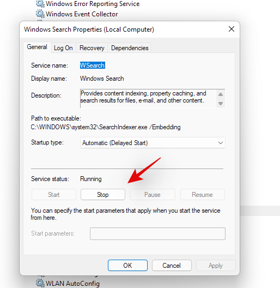Screen dimensions: 280x288
Task: Click the disabled Start button
Action: tap(54, 195)
